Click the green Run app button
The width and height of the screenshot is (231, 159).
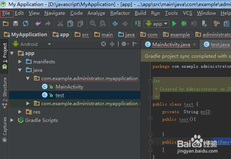[174, 24]
